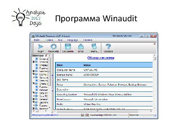187x140 pixels.
Task: Select the Регион... category in tree
Action: (43, 90)
